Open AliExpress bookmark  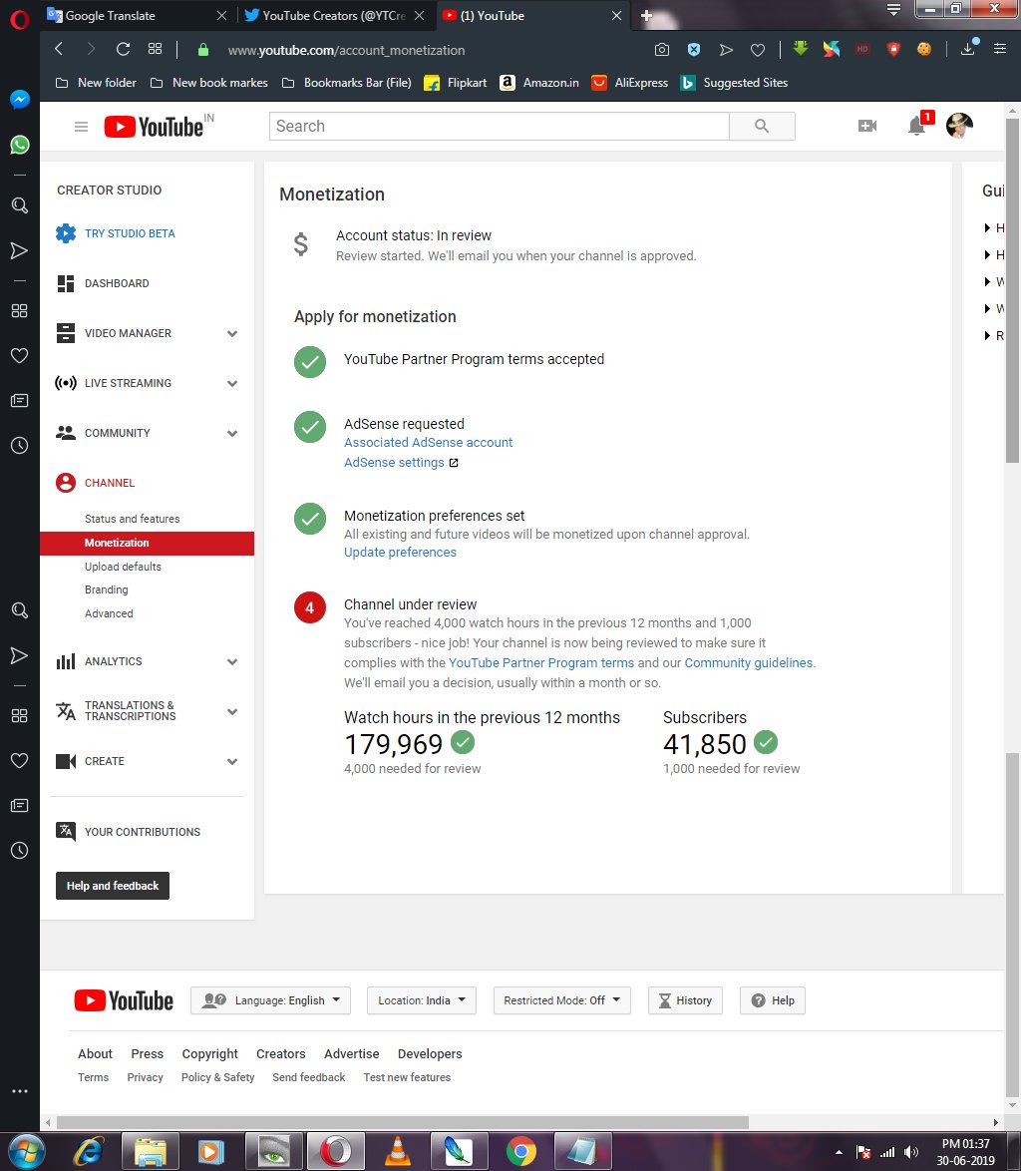(x=629, y=83)
